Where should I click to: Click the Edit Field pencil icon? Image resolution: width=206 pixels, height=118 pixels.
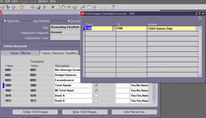click(83, 7)
